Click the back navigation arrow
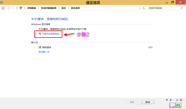Image resolution: width=186 pixels, height=109 pixels. tap(3, 8)
